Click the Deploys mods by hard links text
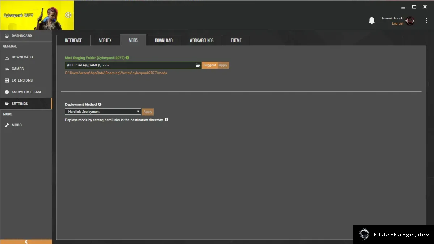The width and height of the screenshot is (434, 244). pyautogui.click(x=114, y=120)
